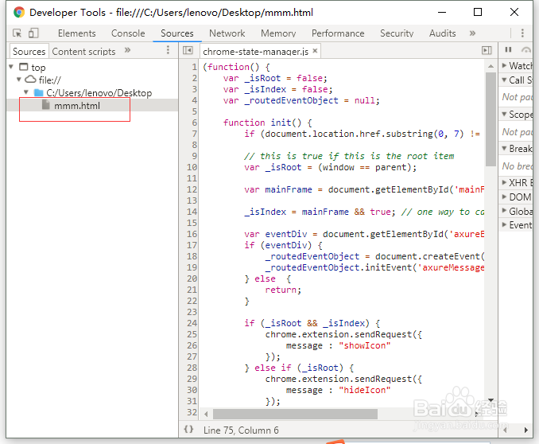This screenshot has height=444, width=539.
Task: Click the editor scroll left arrow
Action: tap(206, 414)
